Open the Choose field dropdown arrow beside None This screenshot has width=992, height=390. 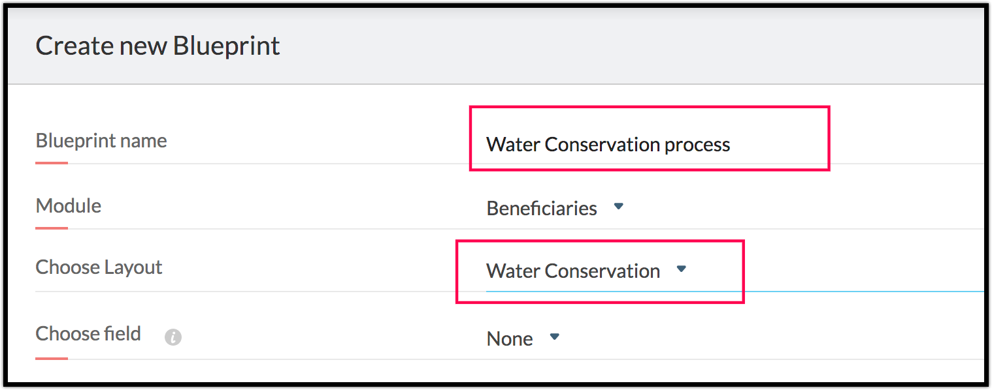click(555, 337)
